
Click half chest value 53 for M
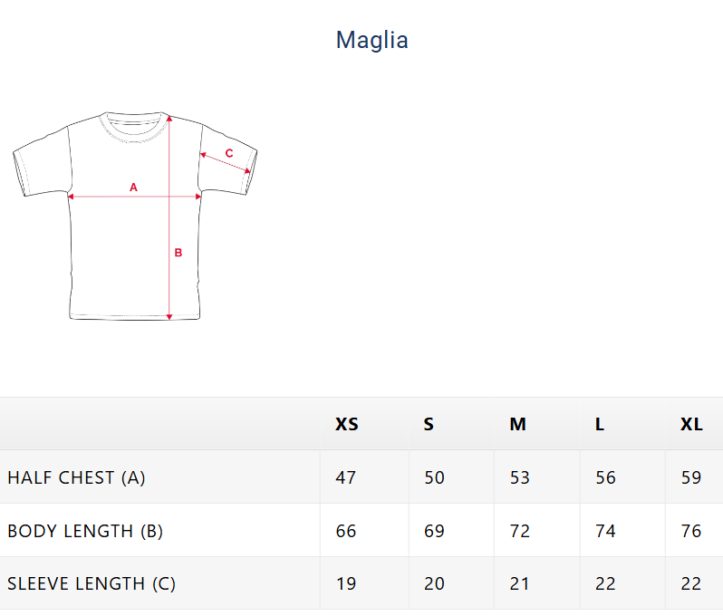point(520,477)
